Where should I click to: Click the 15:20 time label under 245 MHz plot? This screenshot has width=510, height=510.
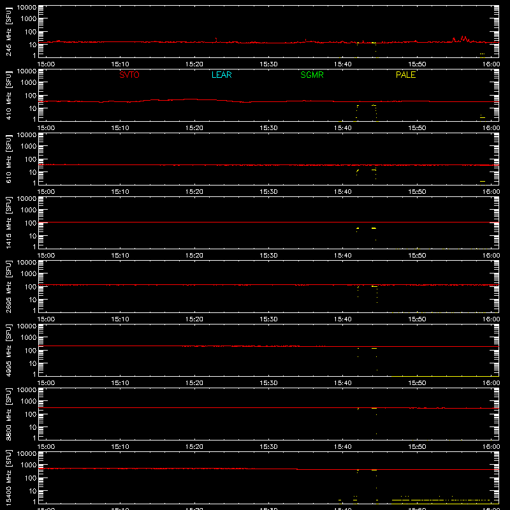click(x=194, y=64)
